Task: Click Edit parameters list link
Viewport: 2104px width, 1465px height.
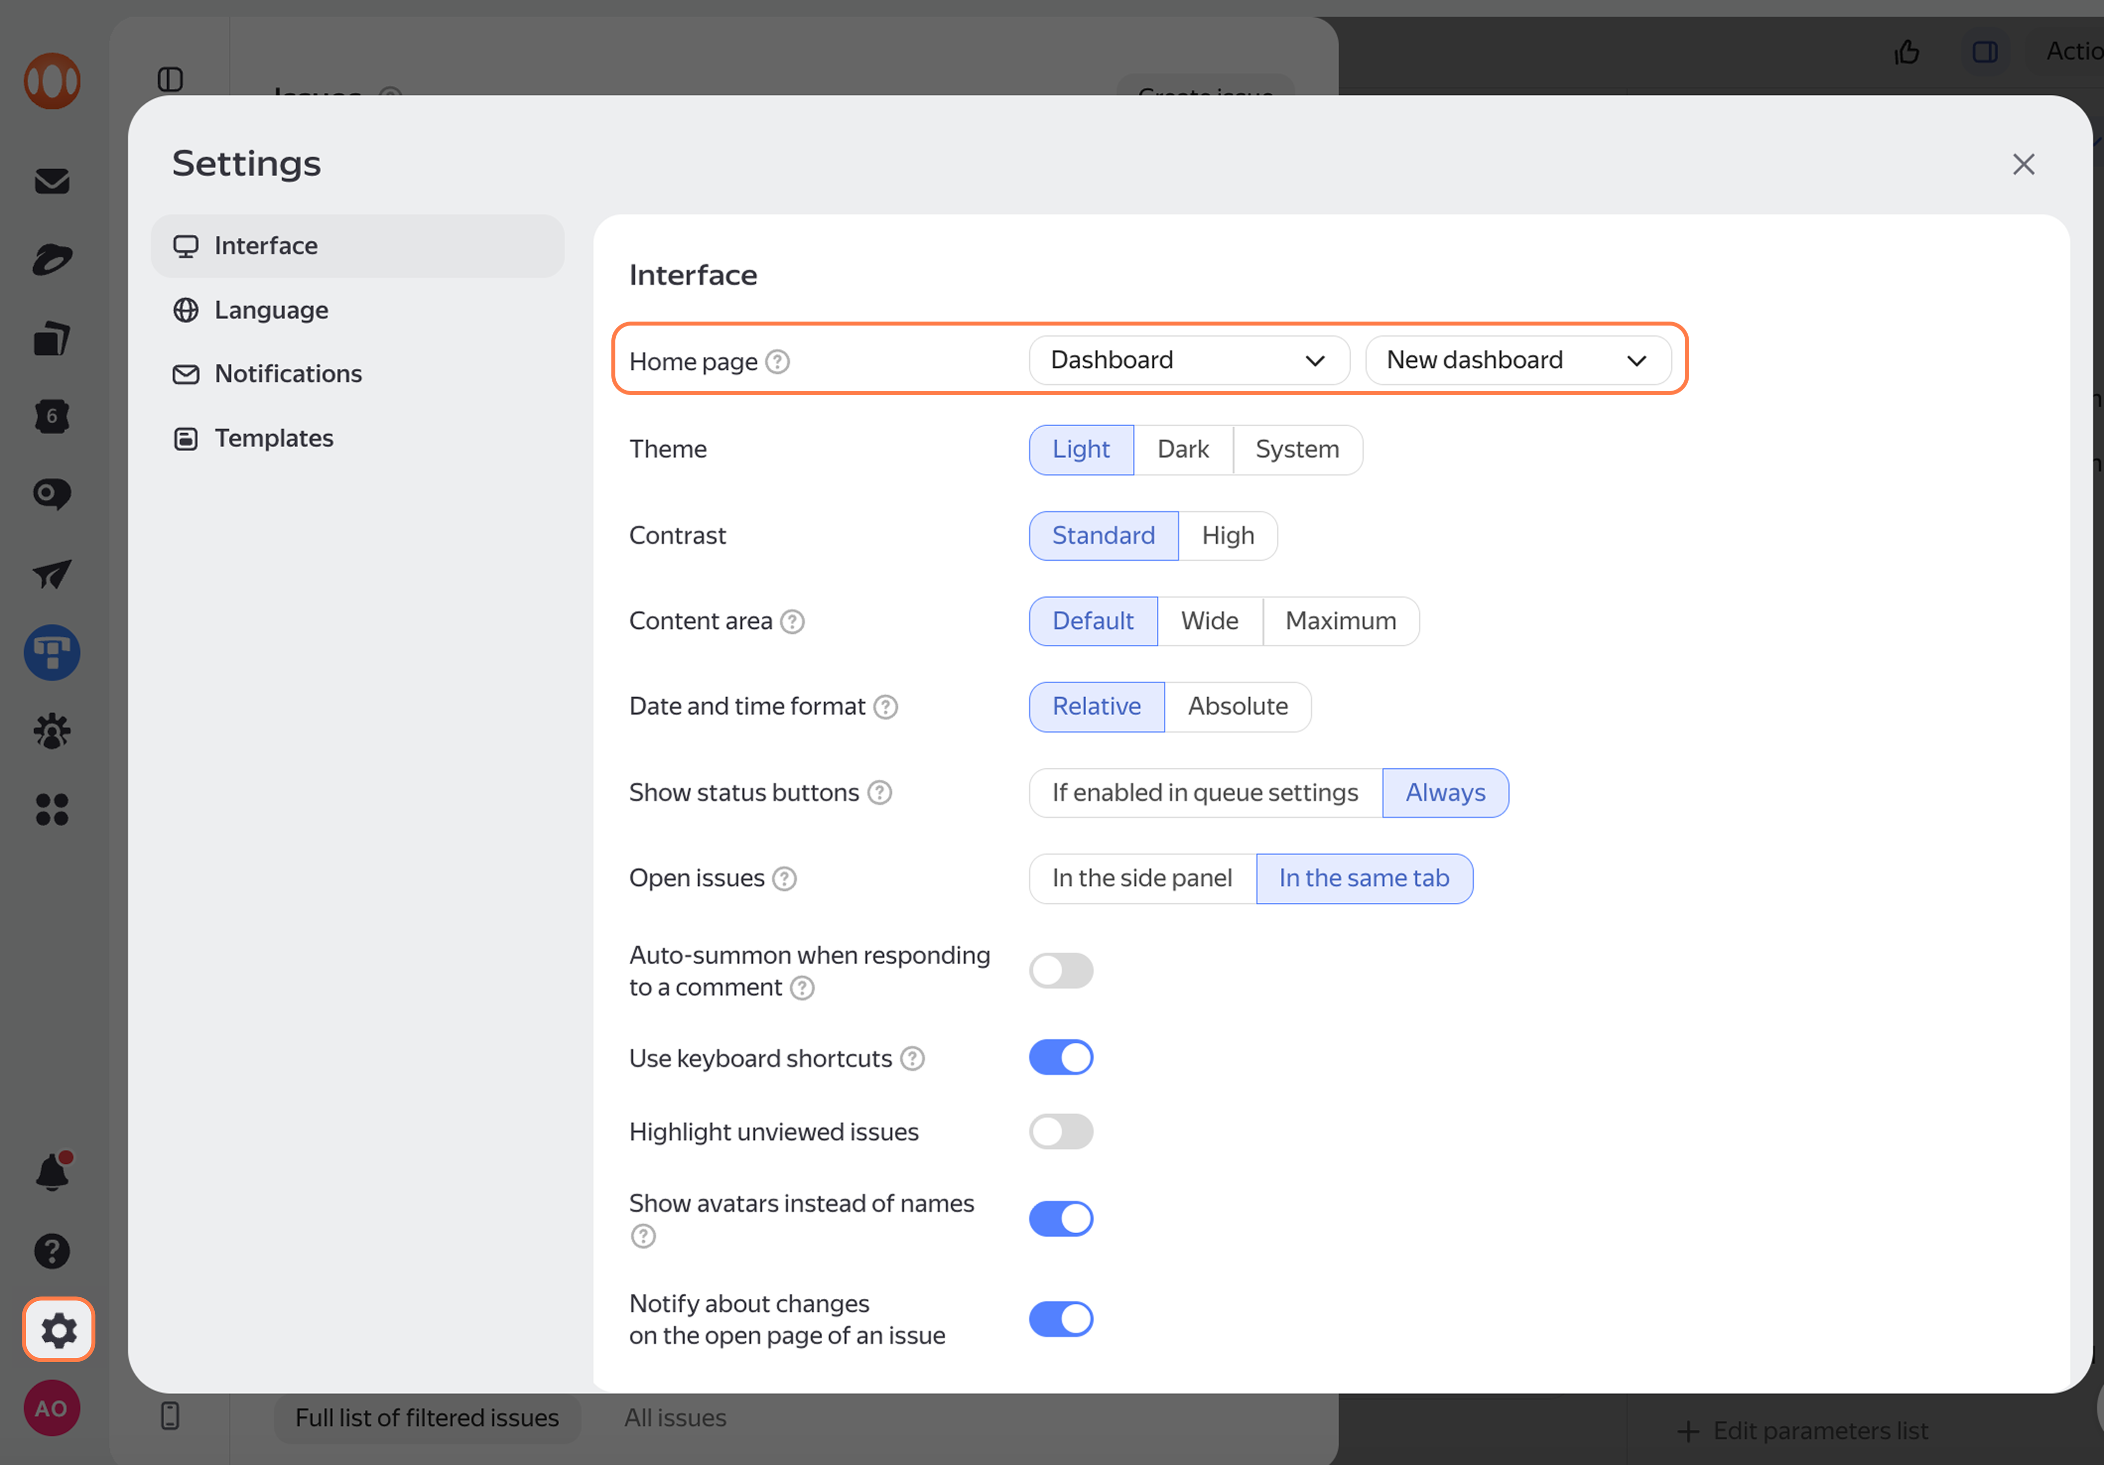Action: coord(1802,1430)
